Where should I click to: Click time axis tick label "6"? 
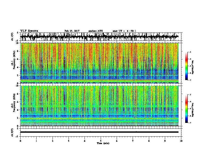(x=117, y=141)
